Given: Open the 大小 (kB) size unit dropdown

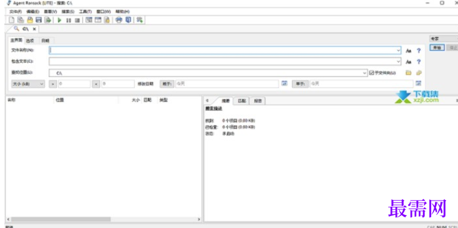Looking at the screenshot, I should (28, 84).
